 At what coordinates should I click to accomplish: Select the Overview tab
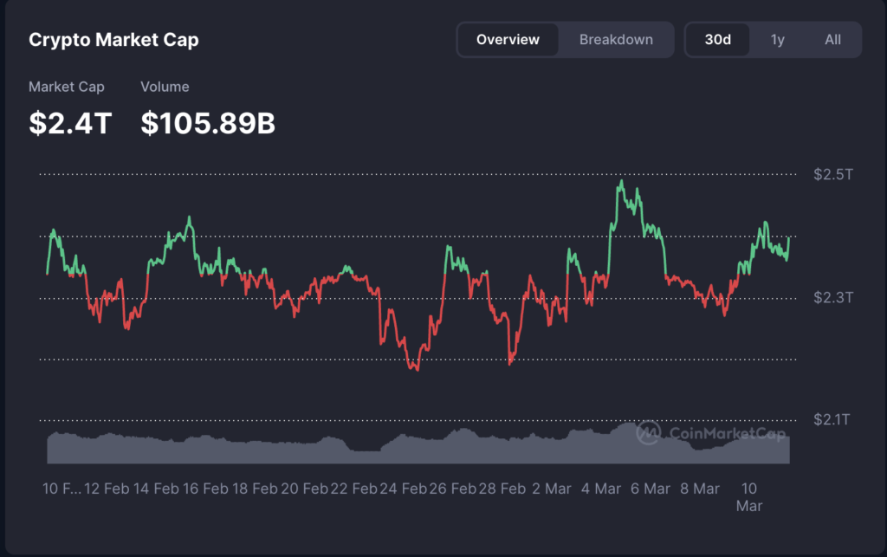coord(508,40)
